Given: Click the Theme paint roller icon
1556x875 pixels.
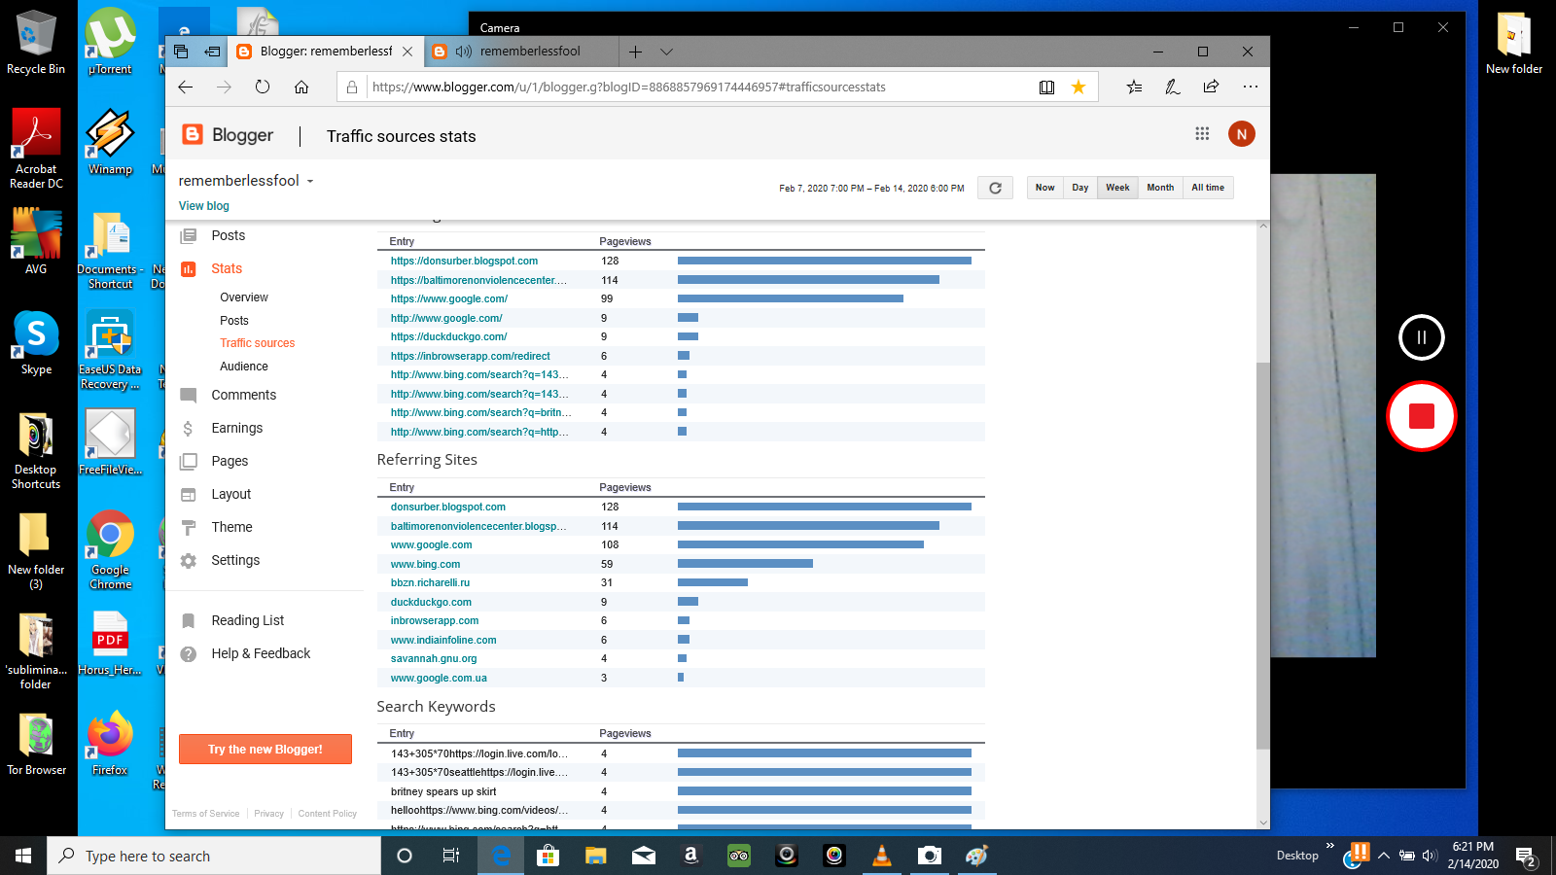Looking at the screenshot, I should [x=189, y=527].
